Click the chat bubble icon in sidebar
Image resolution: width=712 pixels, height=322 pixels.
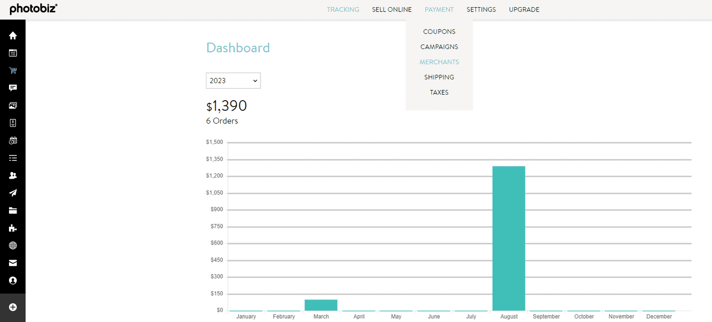pos(13,88)
